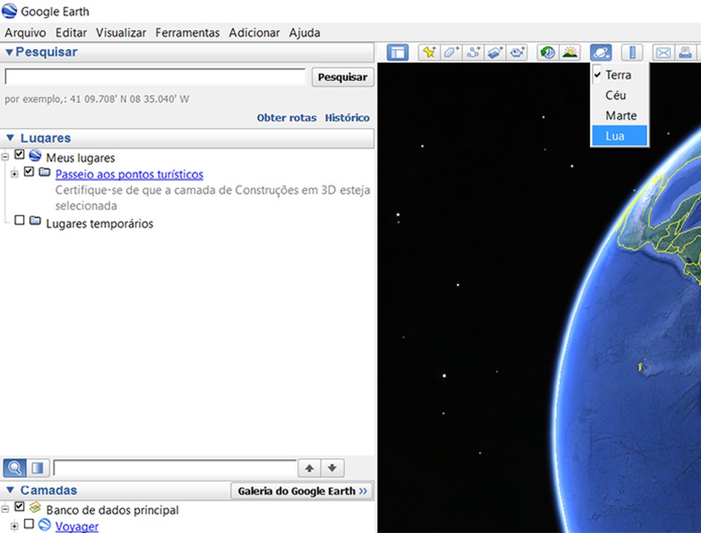Open the Adicionar menu
Viewport: 701px width, 533px height.
[254, 33]
